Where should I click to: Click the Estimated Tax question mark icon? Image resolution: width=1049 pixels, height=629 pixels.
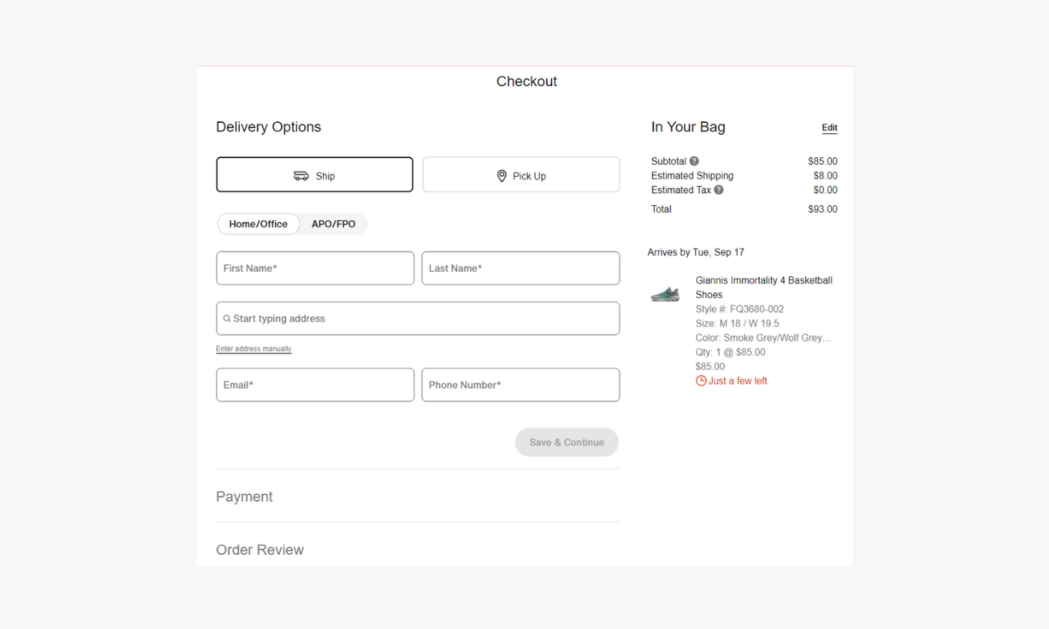[719, 189]
